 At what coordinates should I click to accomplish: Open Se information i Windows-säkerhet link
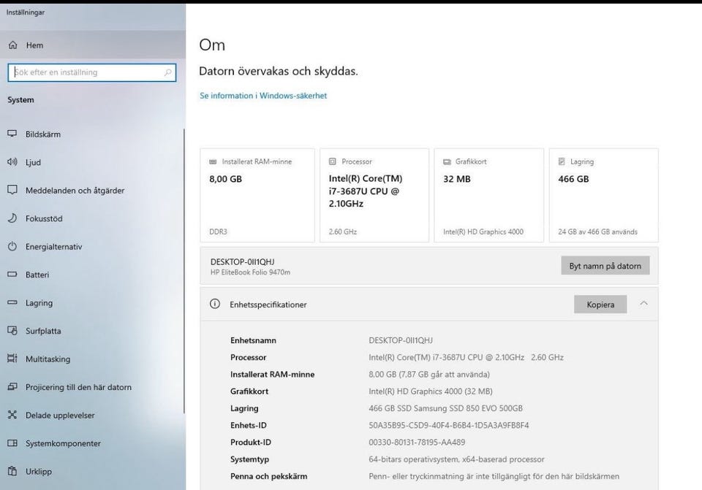(263, 96)
